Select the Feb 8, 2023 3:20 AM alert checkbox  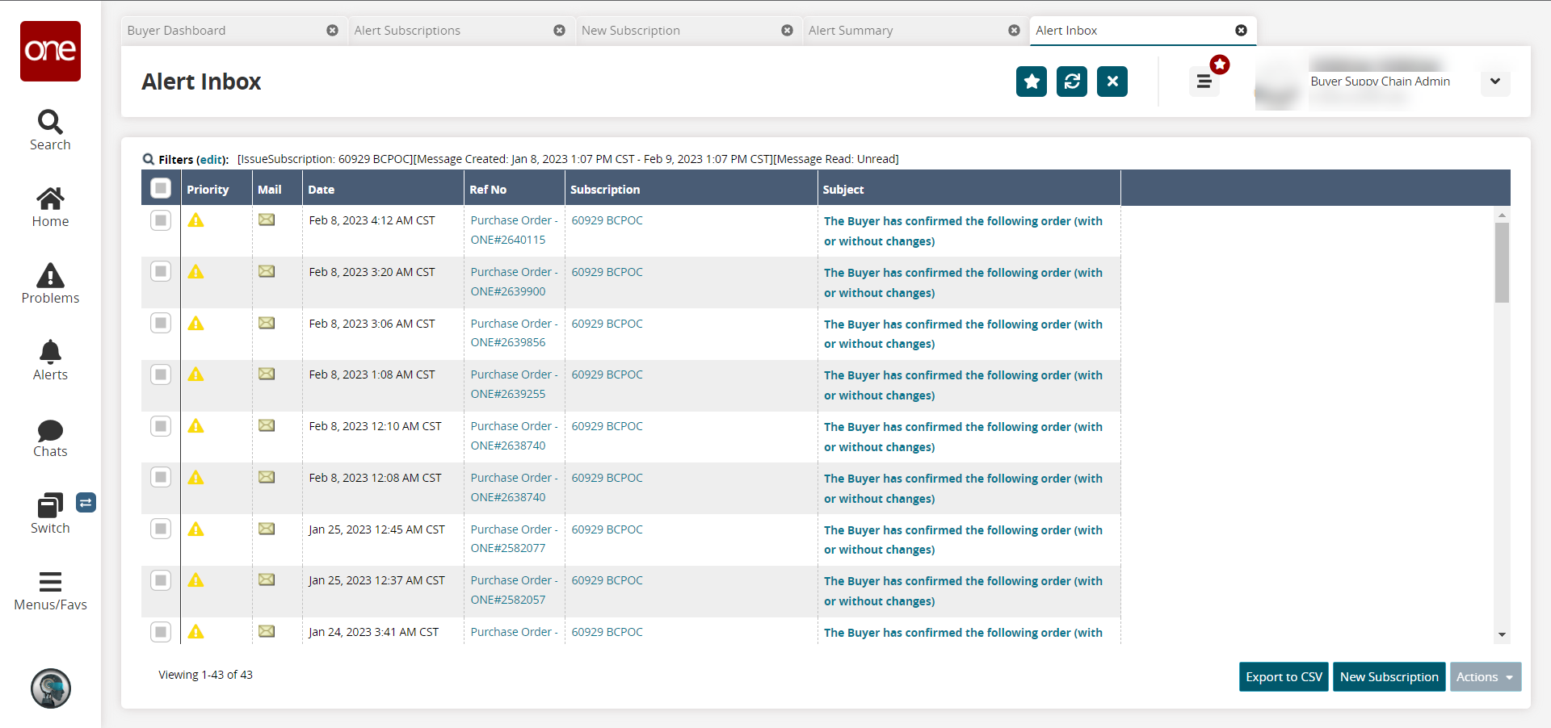click(x=161, y=272)
